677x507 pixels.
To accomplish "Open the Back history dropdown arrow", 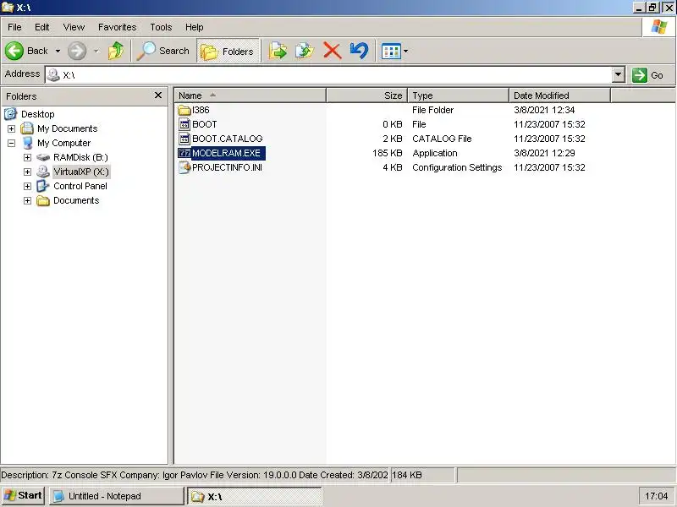I will [58, 51].
